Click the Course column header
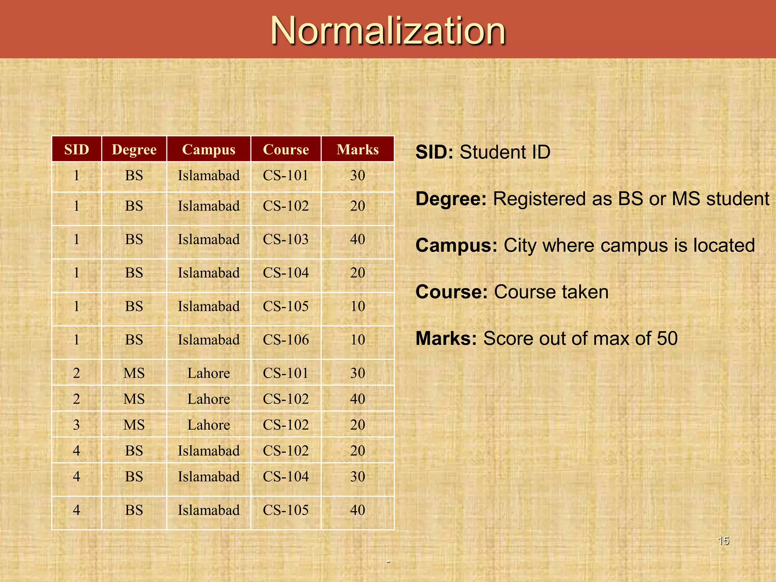Viewport: 776px width, 582px height. [x=286, y=149]
